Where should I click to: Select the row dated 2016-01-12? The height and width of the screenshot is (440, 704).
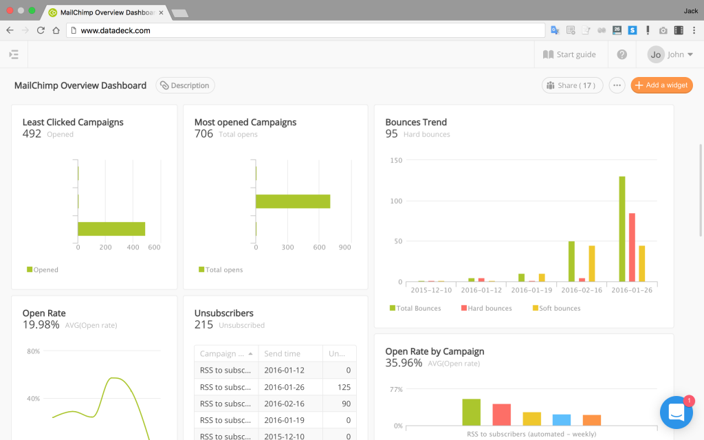click(x=275, y=371)
